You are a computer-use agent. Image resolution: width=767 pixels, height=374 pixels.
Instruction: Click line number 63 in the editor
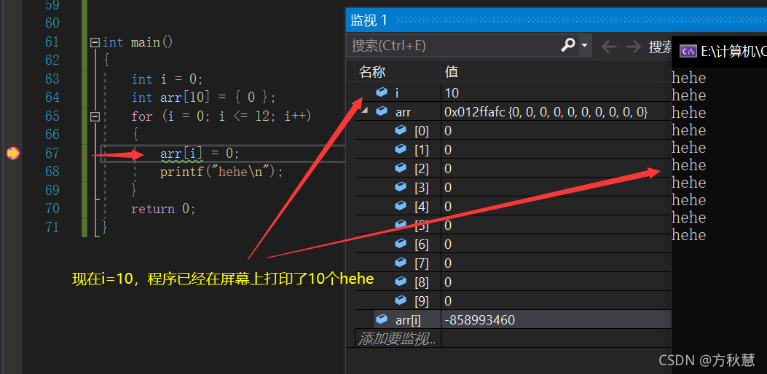[x=52, y=79]
